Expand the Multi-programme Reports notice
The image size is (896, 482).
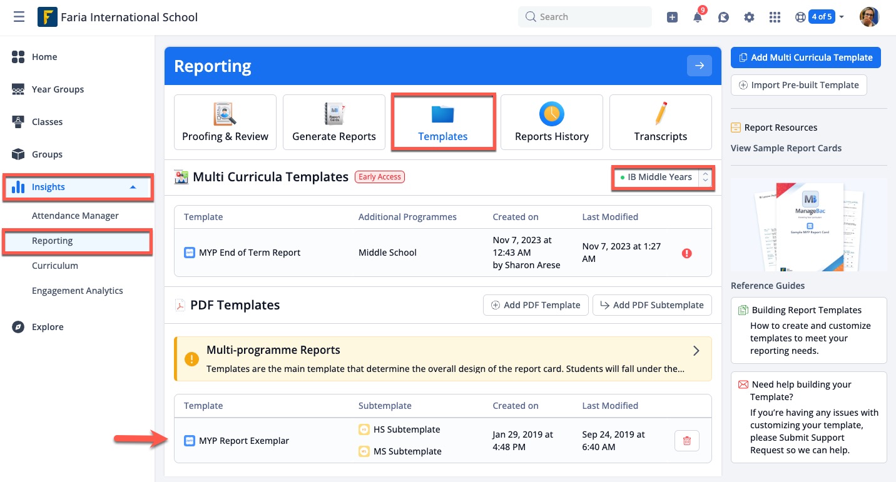pos(696,351)
